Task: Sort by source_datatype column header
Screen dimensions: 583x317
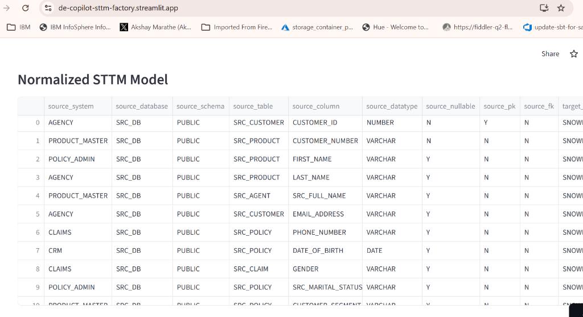Action: [x=392, y=106]
